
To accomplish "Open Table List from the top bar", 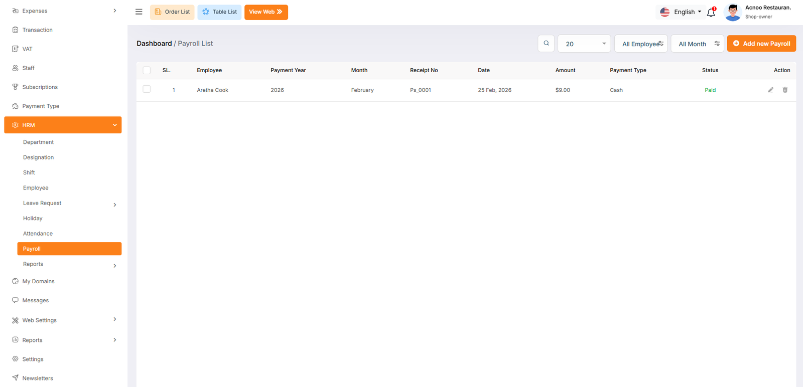I will coord(219,12).
